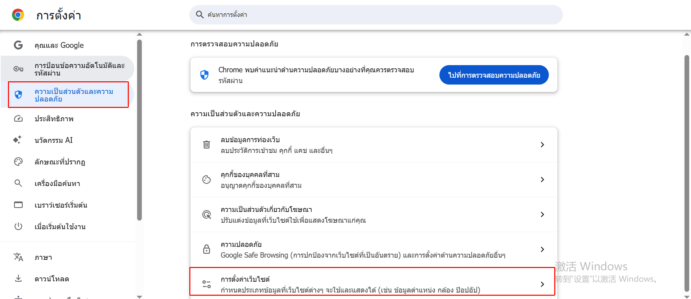
Task: Click the download icon for ดาวน์โหลด
Action: pyautogui.click(x=18, y=278)
